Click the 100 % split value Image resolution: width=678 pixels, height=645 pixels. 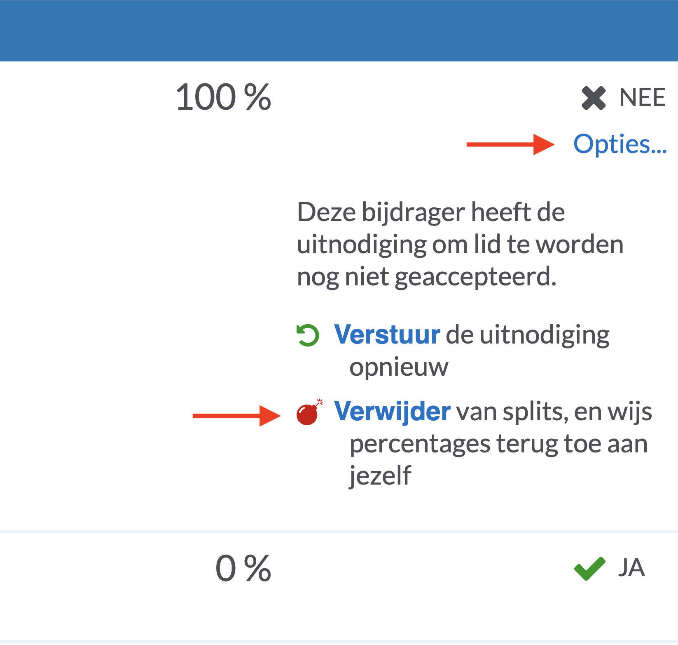pos(224,97)
